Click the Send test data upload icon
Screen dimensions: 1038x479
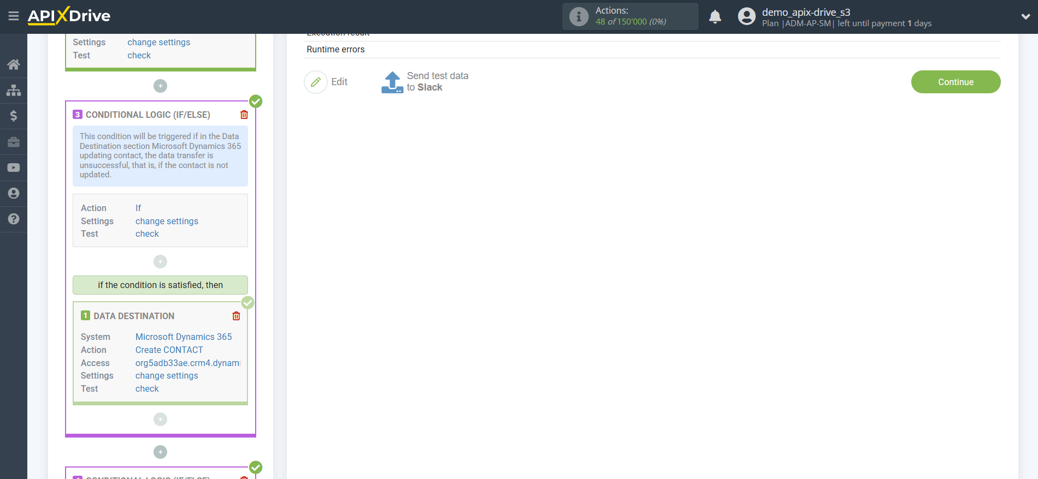click(392, 82)
